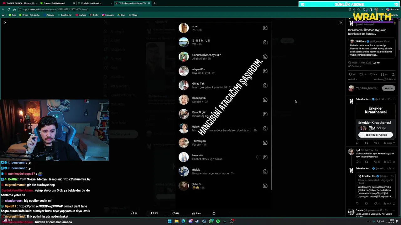
Task: Reload the current page
Action: click(x=9, y=9)
